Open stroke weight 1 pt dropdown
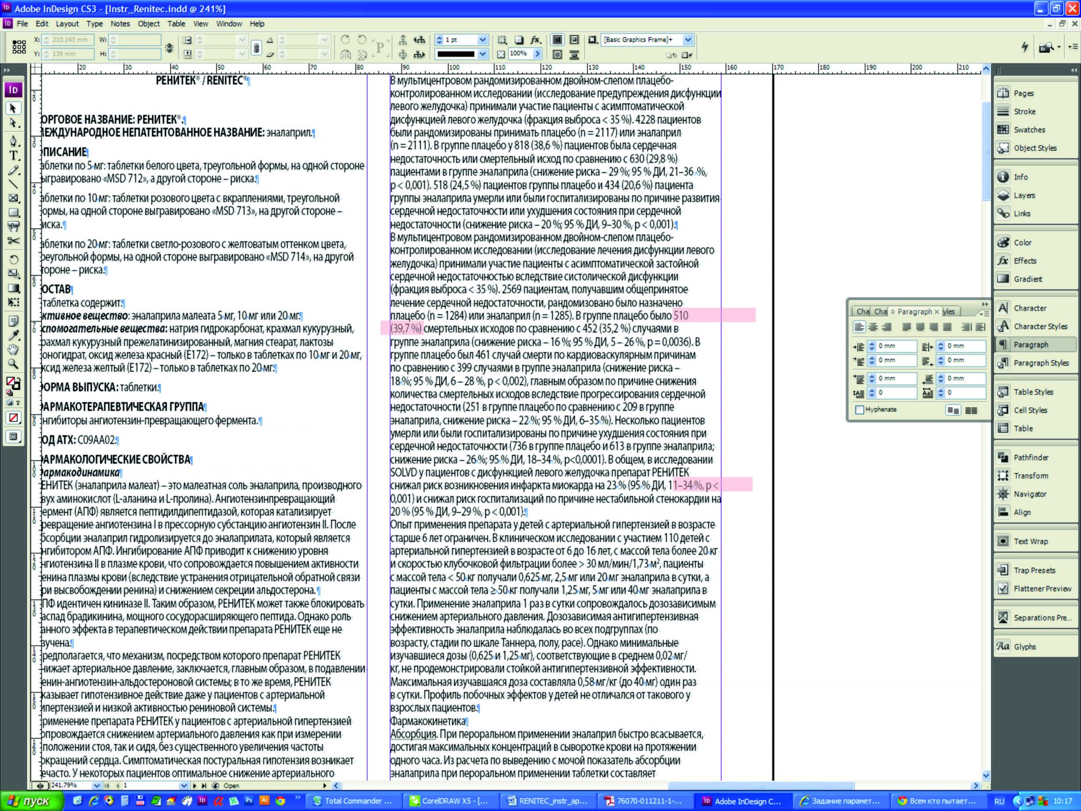 482,40
